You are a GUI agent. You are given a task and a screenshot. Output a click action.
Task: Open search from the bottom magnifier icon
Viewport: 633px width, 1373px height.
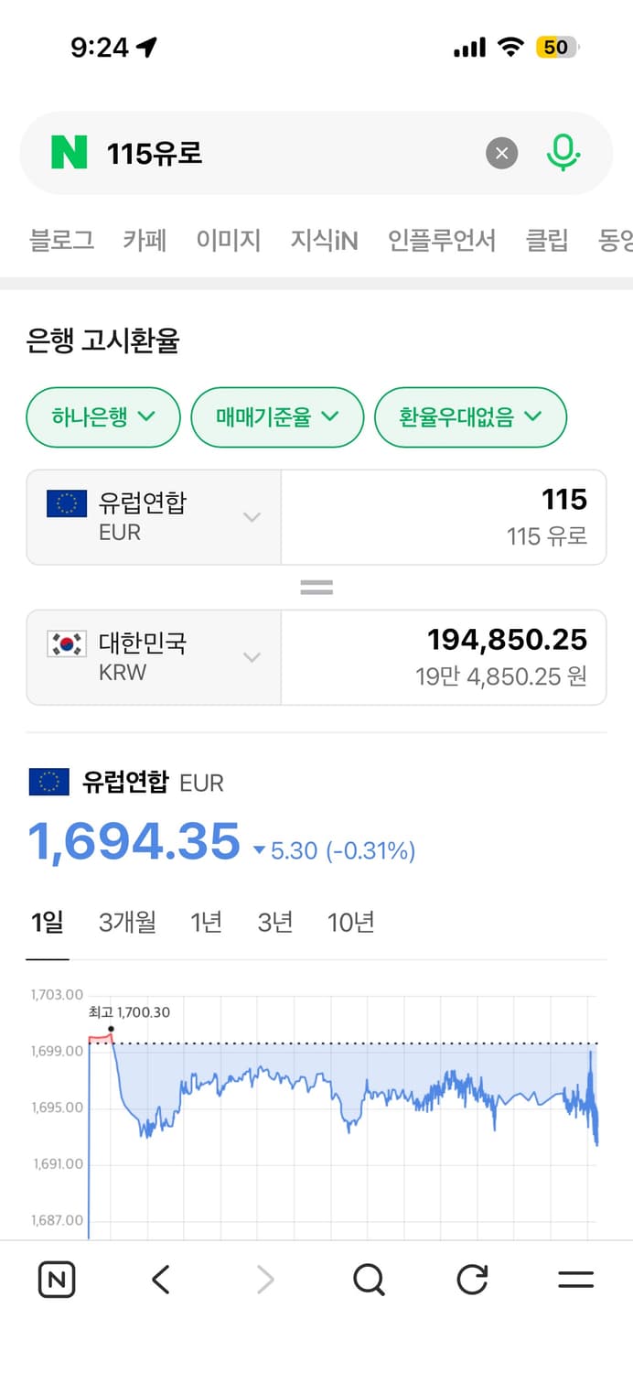tap(368, 1280)
